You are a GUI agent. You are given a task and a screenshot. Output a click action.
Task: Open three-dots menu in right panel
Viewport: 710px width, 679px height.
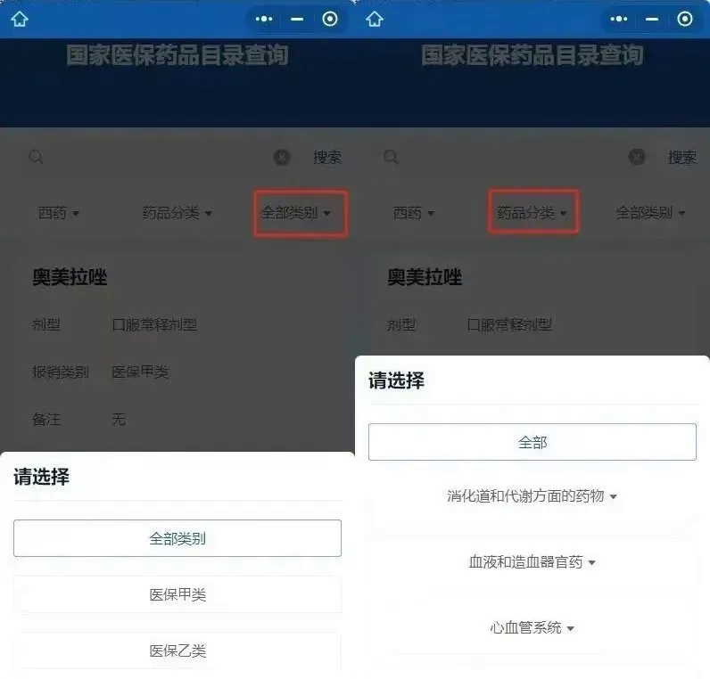point(619,19)
